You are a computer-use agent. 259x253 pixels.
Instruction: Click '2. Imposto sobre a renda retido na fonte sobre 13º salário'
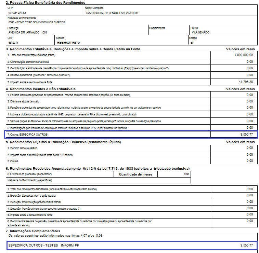click(x=40, y=155)
